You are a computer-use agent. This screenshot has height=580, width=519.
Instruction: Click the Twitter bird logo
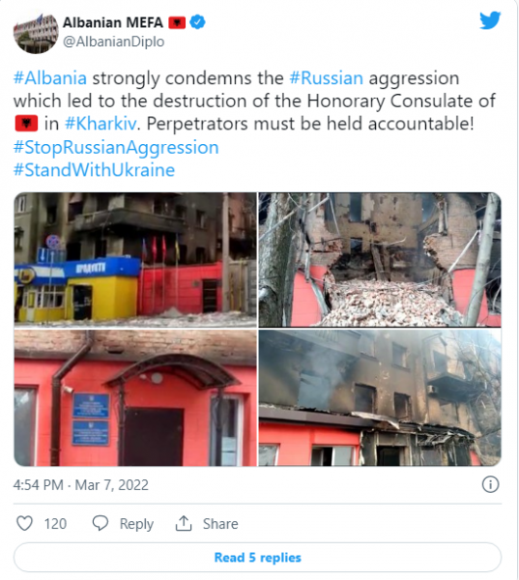point(490,20)
